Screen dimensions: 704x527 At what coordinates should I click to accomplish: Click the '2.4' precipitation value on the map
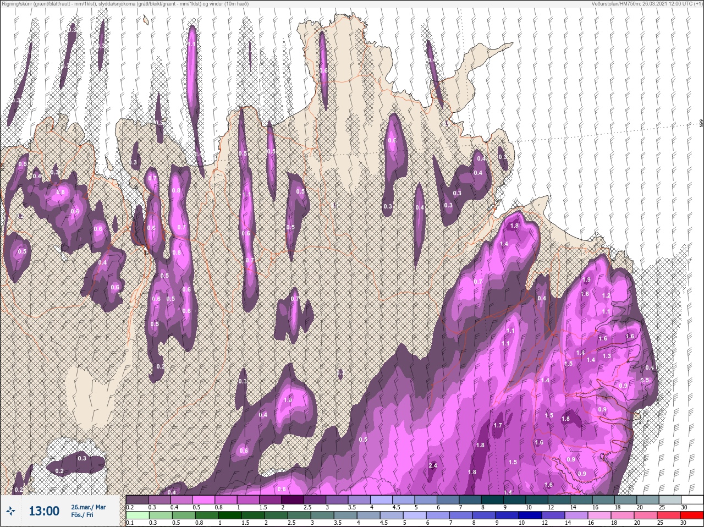(432, 465)
